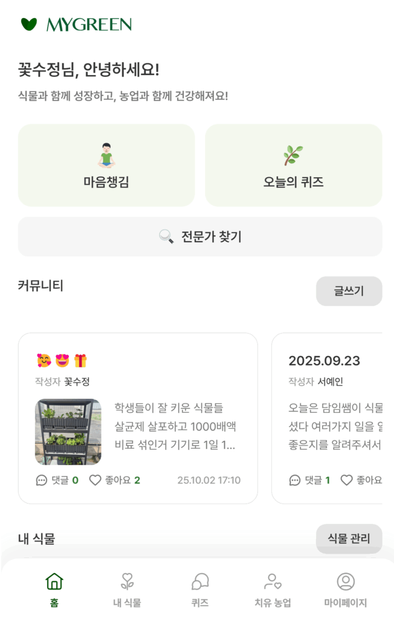Switch to the 내 식물 tab
The height and width of the screenshot is (619, 394).
coord(127,589)
